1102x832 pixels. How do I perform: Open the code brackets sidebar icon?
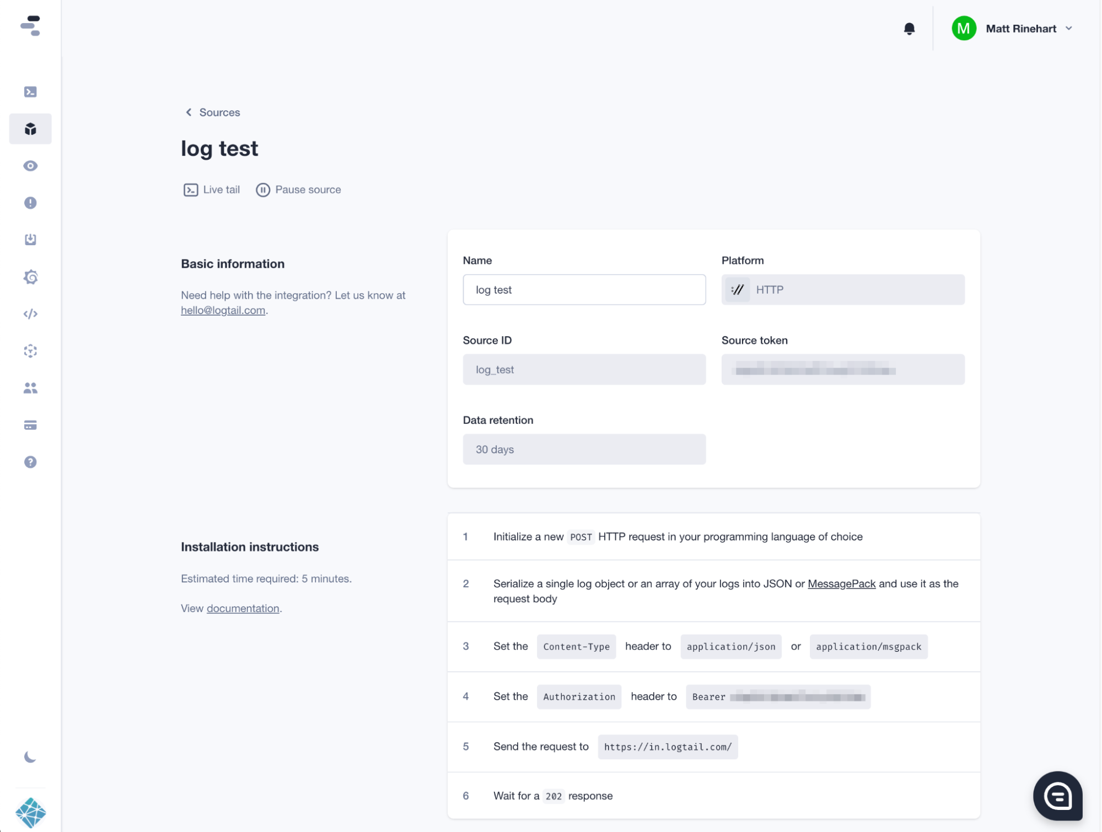tap(30, 314)
